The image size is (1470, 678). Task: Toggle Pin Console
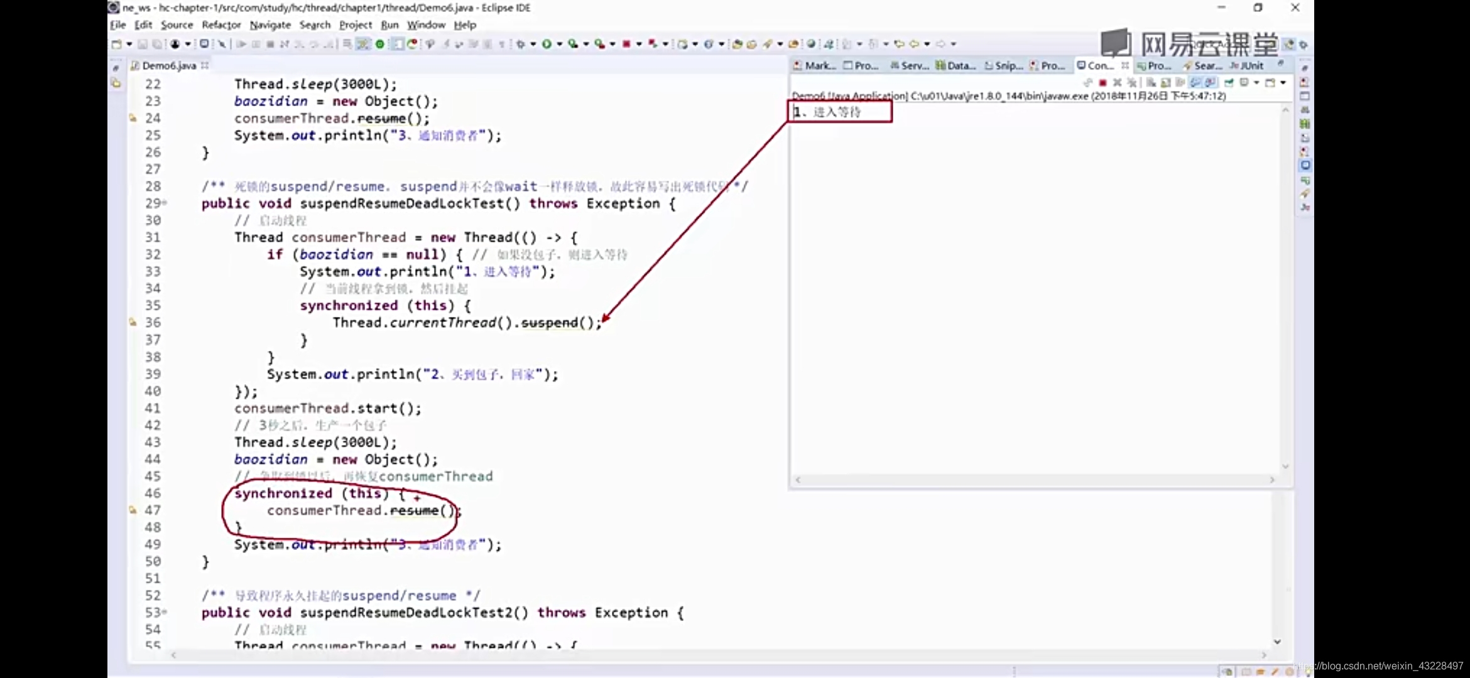(x=1229, y=82)
